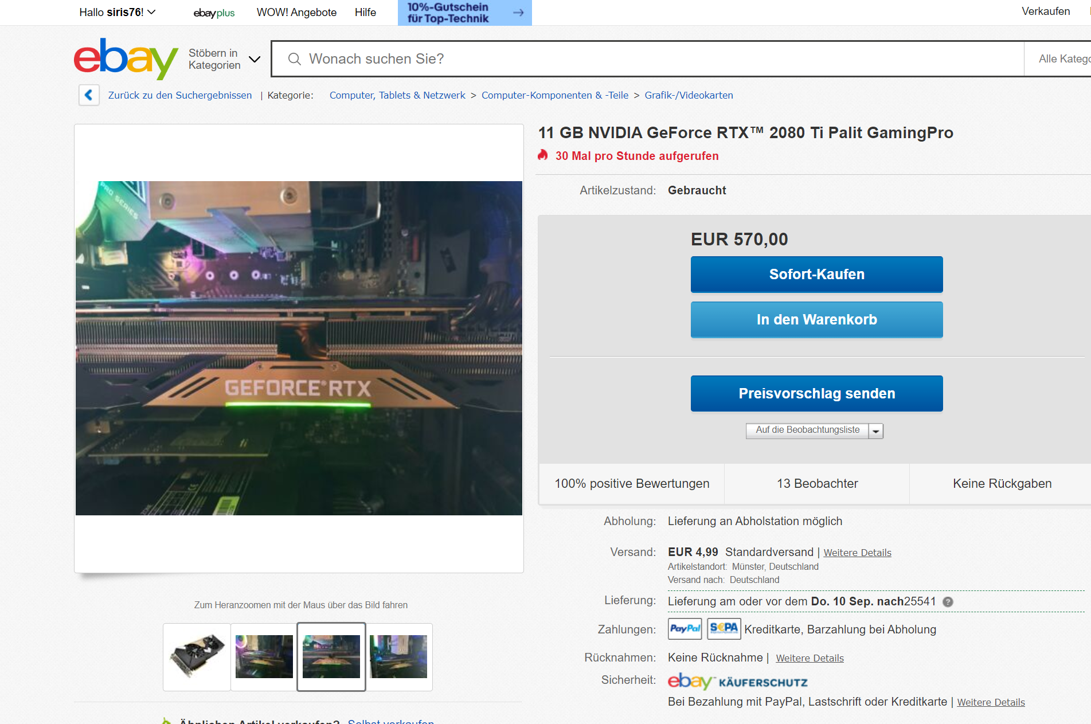Viewport: 1091px width, 724px height.
Task: Click the product title RTX 2080 Ti
Action: 745,133
